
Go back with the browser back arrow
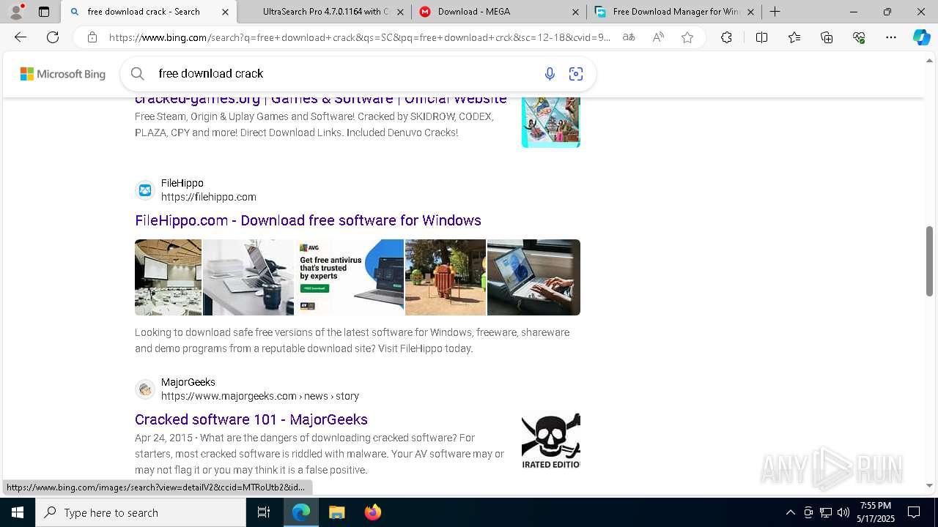tap(21, 37)
